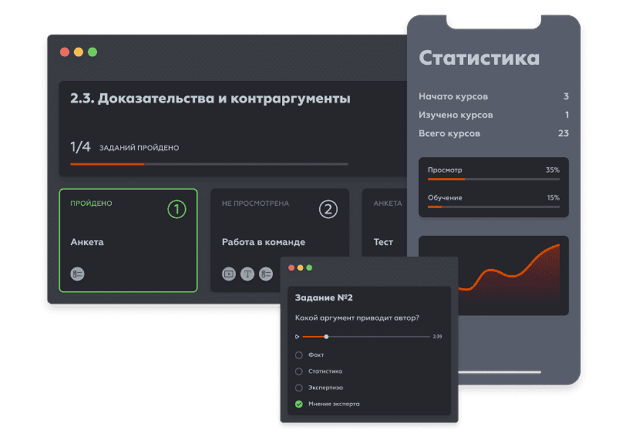Screen dimensions: 629x440
Task: Click the form icon on the Анкета card
Action: point(79,274)
